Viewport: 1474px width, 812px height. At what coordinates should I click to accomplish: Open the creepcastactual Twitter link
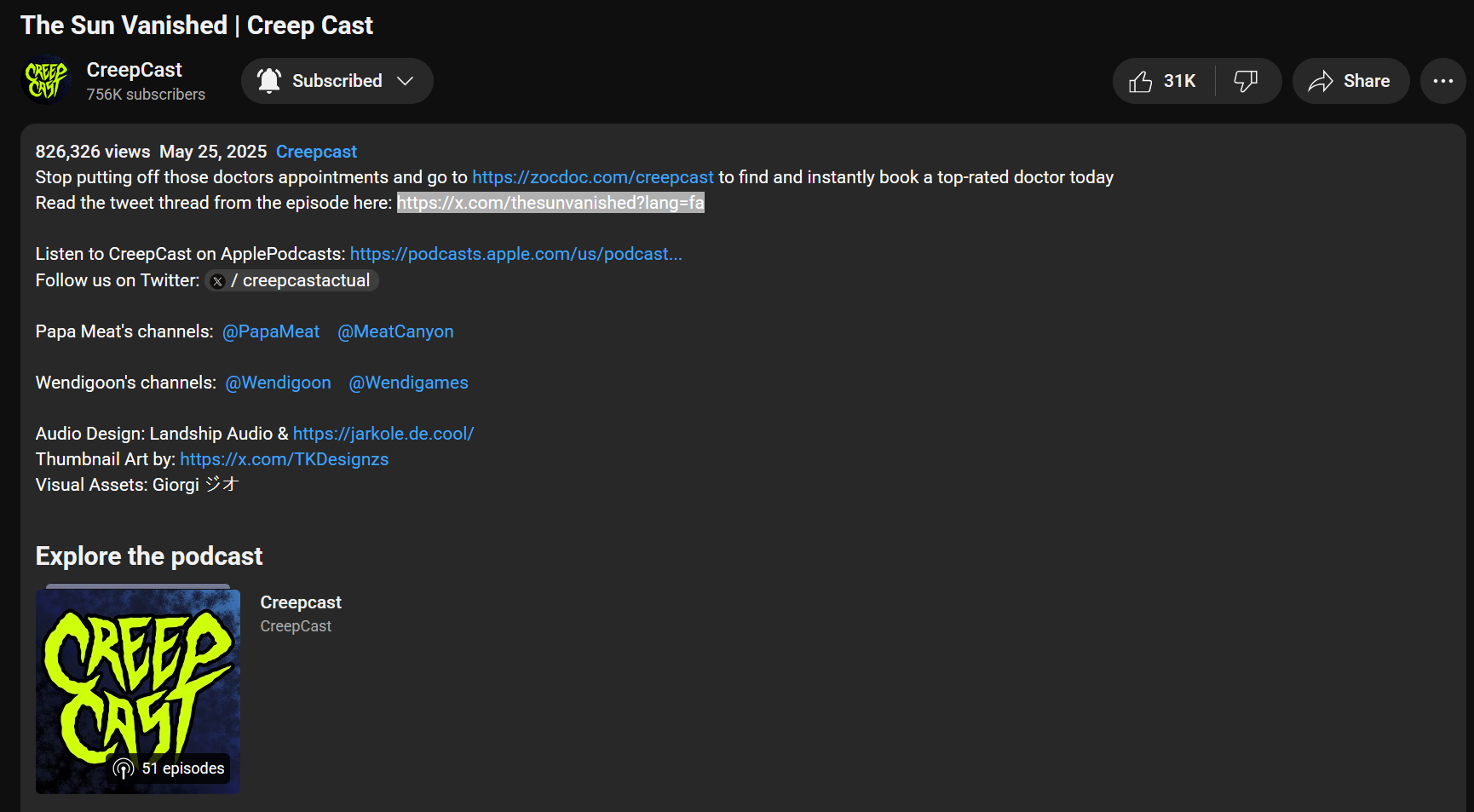[x=291, y=280]
